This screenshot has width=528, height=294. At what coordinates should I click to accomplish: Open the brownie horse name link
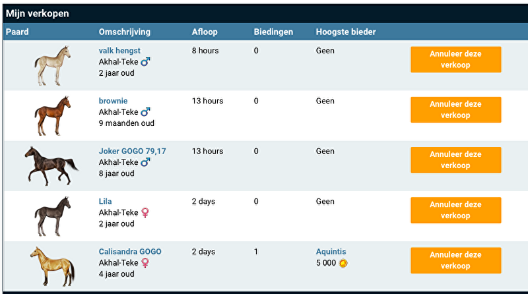point(114,101)
